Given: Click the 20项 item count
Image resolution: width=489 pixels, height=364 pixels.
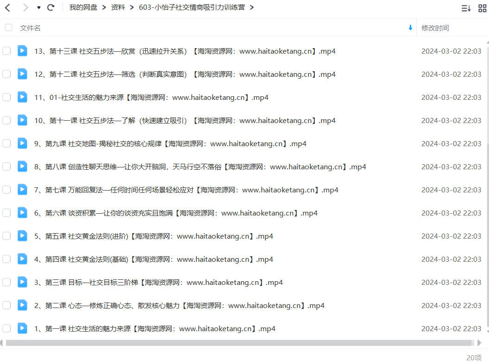Looking at the screenshot, I should coord(474,358).
